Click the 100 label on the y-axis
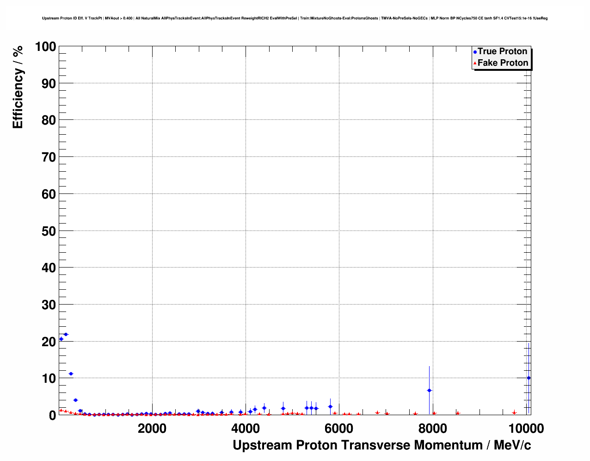The image size is (590, 461). pos(45,47)
